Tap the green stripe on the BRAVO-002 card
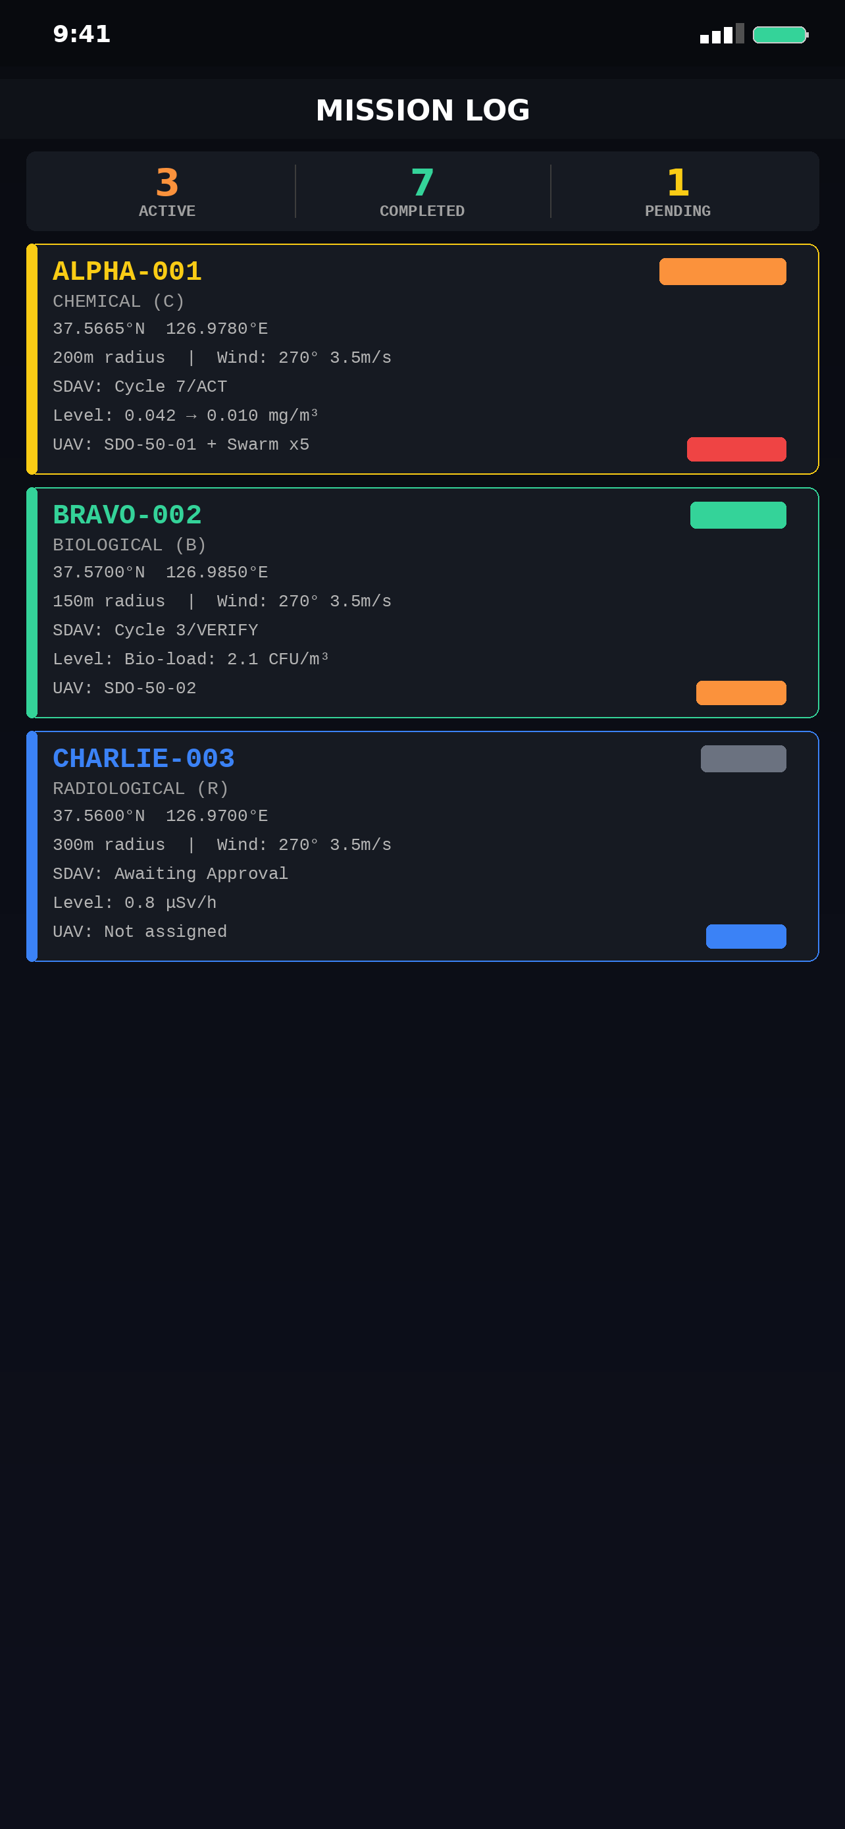 click(32, 603)
